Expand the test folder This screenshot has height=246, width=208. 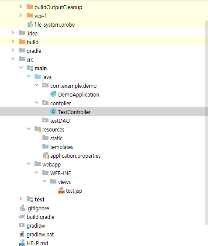pos(21,199)
